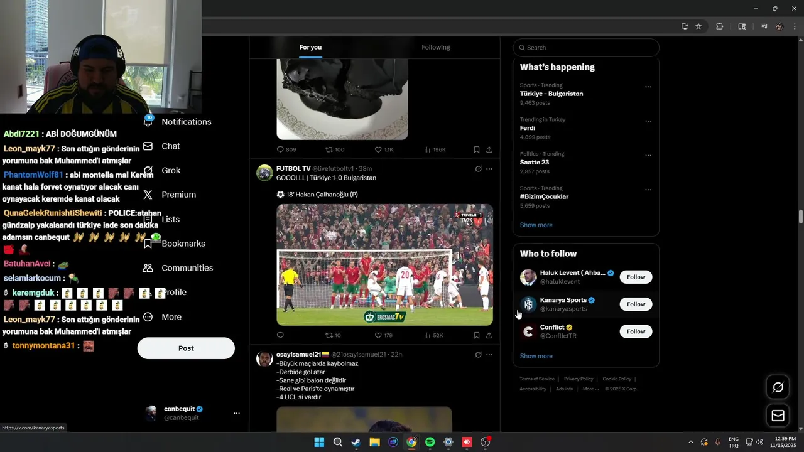The image size is (804, 452).
Task: Switch to the Following tab
Action: (x=436, y=47)
